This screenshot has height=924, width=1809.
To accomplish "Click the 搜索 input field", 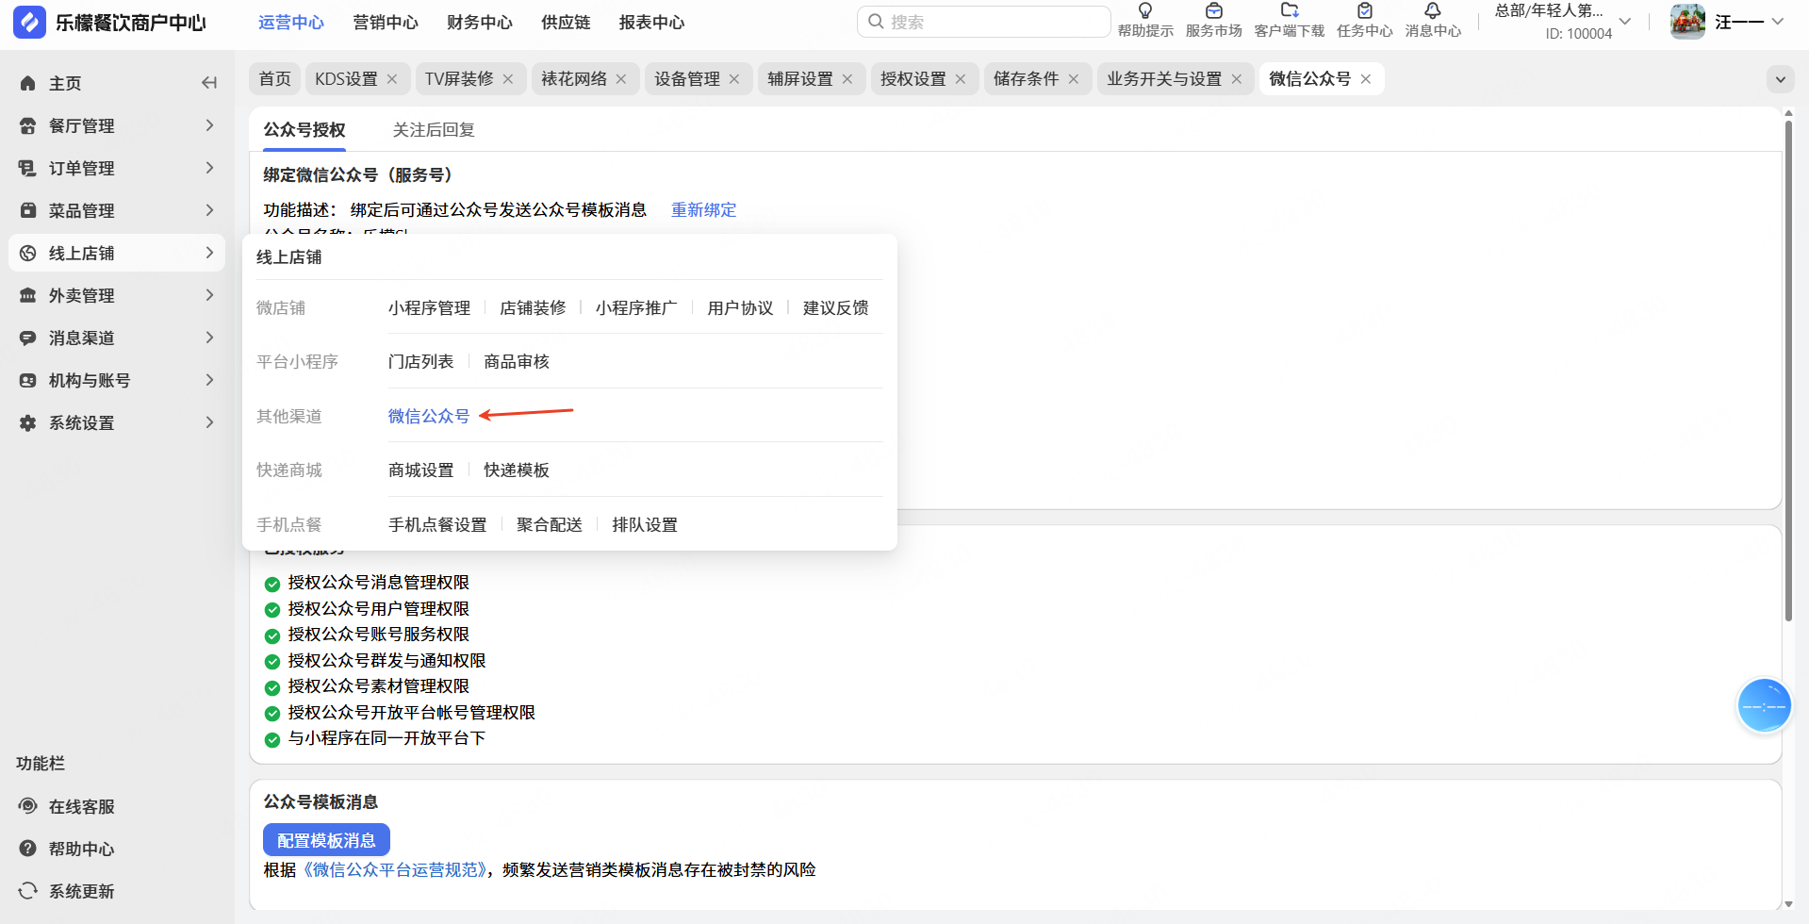I will 983,22.
